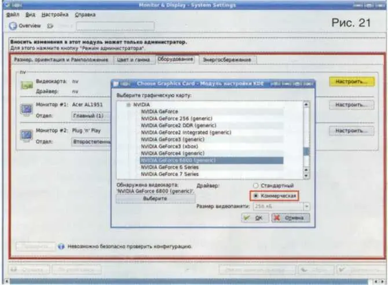Select NVIDIA GeForce in the list
Image resolution: width=388 pixels, height=285 pixels.
coord(211,111)
